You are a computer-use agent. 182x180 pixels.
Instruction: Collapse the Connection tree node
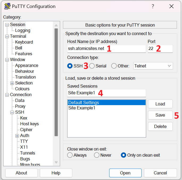tap(7, 95)
